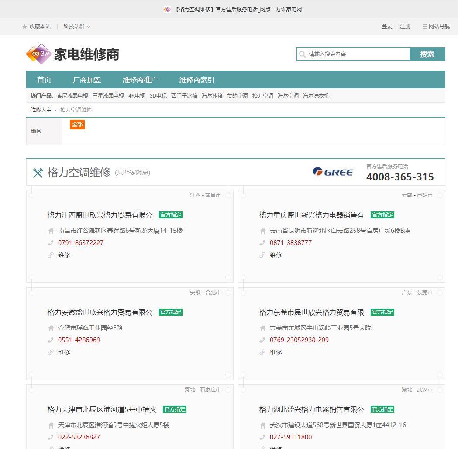Click home icon beside 云南省昆明市 address

[x=262, y=231]
